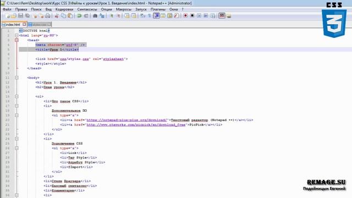The width and height of the screenshot is (352, 198).
Task: Cut selection using the scissors icon
Action: (57, 16)
